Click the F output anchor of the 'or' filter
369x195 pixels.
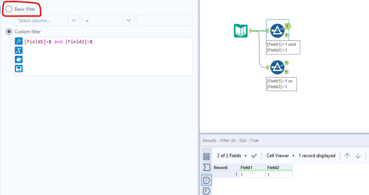(287, 72)
